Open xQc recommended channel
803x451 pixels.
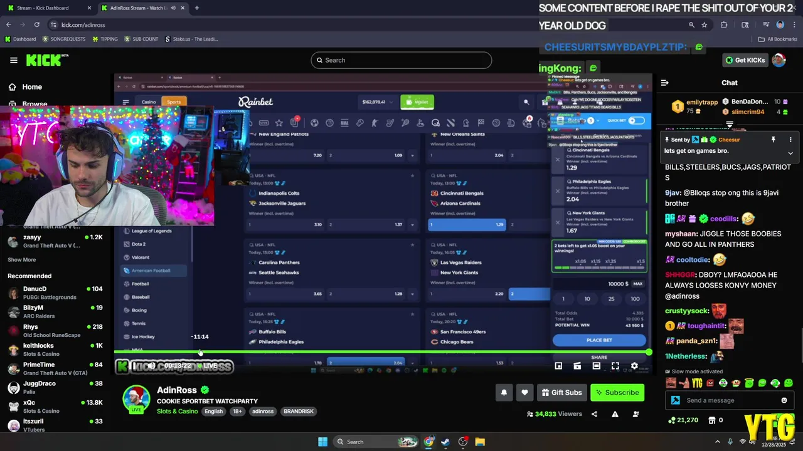[x=55, y=407]
